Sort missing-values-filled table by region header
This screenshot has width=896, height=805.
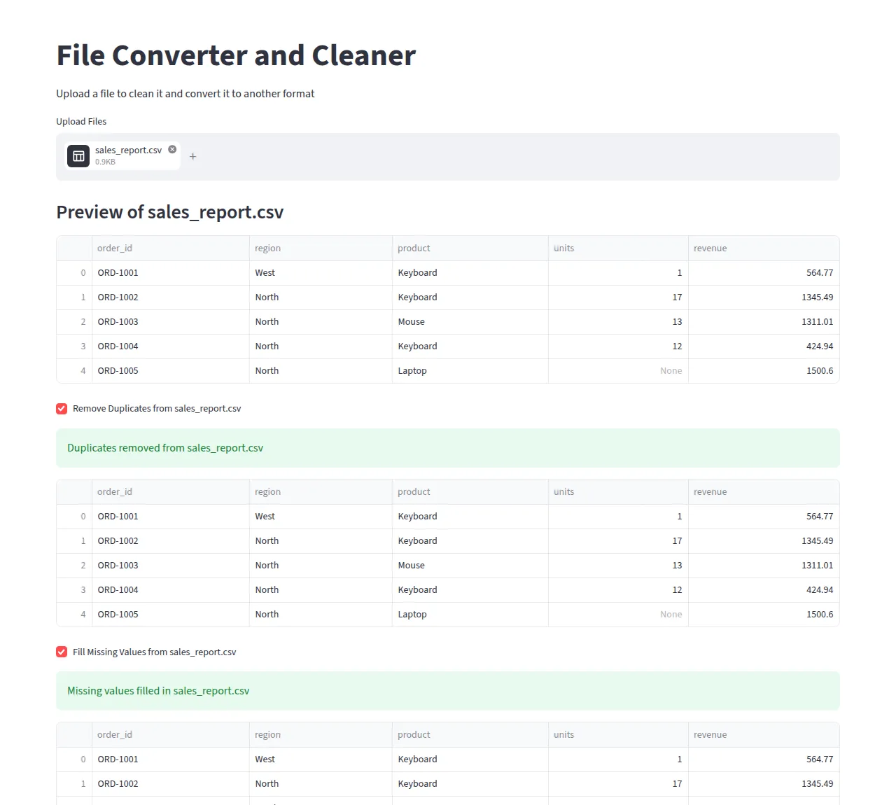coord(321,735)
